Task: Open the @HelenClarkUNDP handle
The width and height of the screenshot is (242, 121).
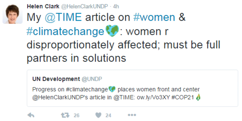Action: coord(85,6)
